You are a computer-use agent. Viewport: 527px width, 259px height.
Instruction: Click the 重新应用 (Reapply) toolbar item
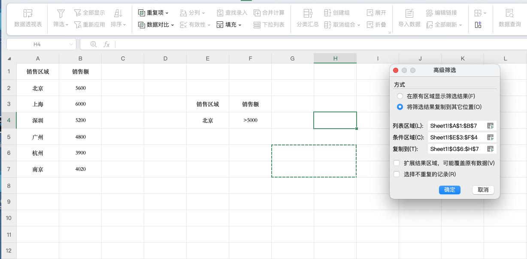(x=89, y=24)
